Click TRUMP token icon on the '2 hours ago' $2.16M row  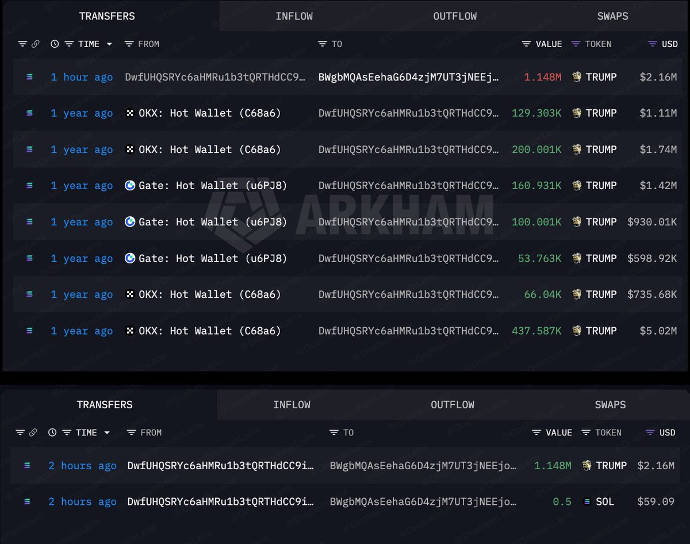click(x=587, y=466)
